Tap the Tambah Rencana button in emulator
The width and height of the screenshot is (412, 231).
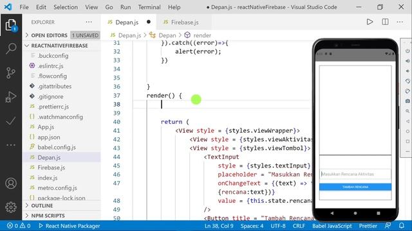coord(355,187)
